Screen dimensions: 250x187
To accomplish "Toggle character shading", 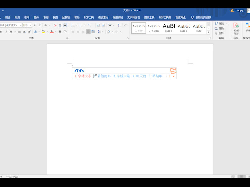I will coord(60,32).
